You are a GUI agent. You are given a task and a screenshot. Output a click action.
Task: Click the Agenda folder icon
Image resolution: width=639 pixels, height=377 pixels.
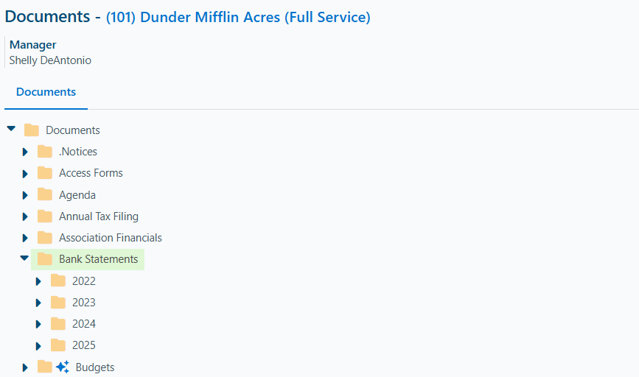click(45, 194)
